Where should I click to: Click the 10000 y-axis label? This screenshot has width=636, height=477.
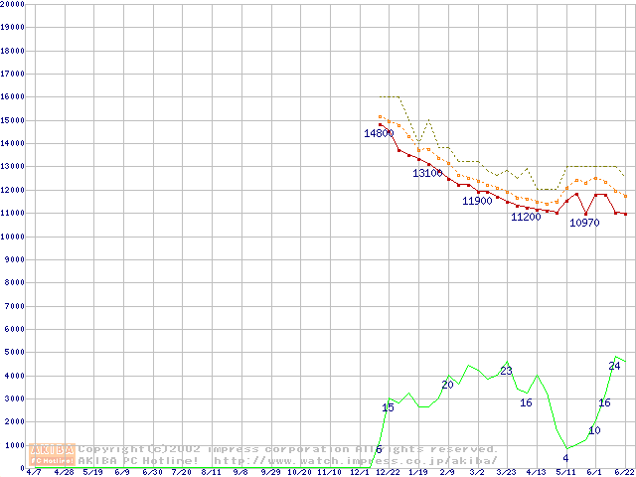point(13,238)
